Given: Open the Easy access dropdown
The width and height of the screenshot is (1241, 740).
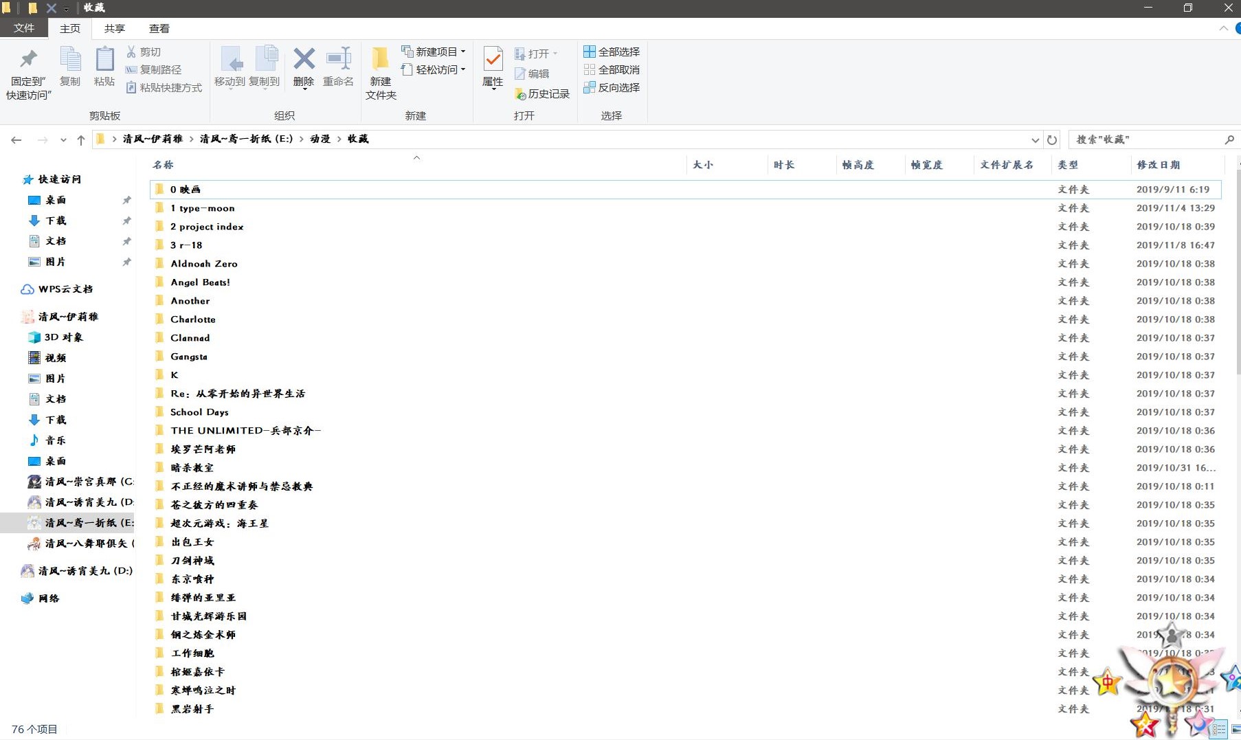Looking at the screenshot, I should tap(434, 69).
